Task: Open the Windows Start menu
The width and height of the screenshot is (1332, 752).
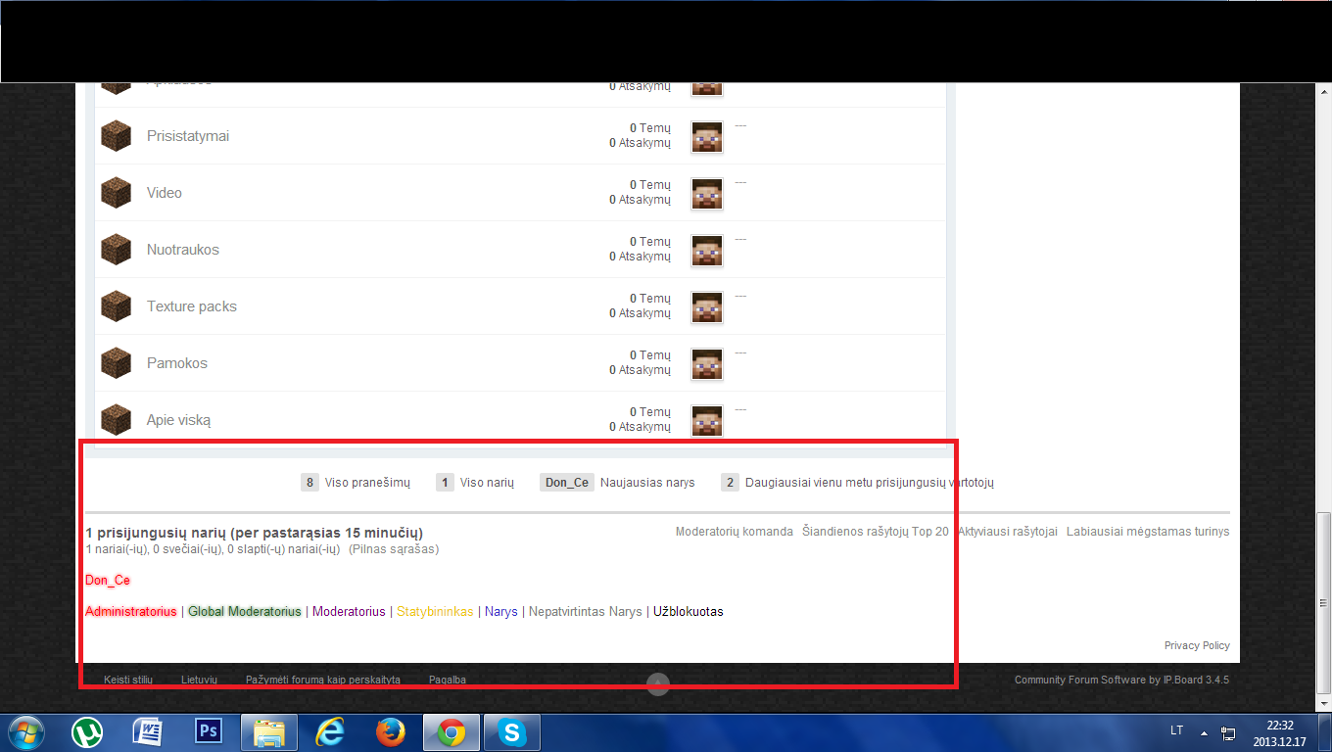Action: point(25,732)
